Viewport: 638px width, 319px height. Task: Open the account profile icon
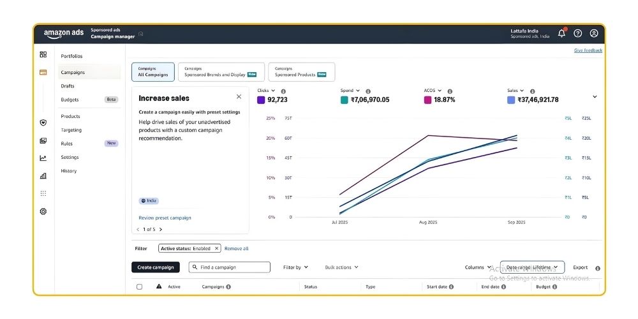(594, 33)
